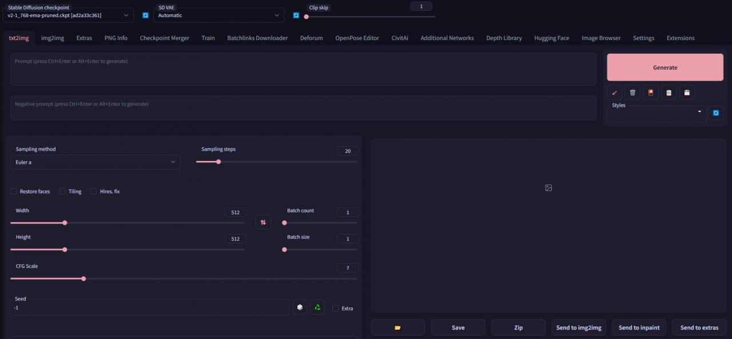This screenshot has width=732, height=339.
Task: Refresh the Stable Diffusion checkpoint list
Action: coord(145,15)
